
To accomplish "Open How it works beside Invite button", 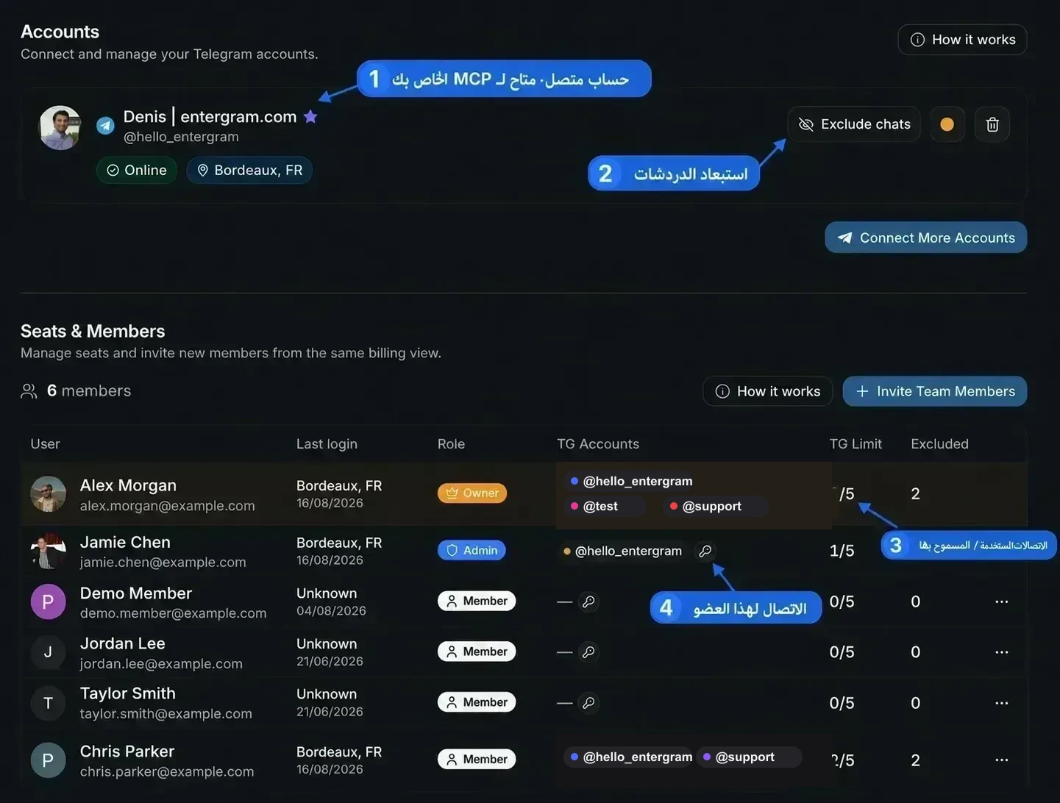I will [767, 391].
